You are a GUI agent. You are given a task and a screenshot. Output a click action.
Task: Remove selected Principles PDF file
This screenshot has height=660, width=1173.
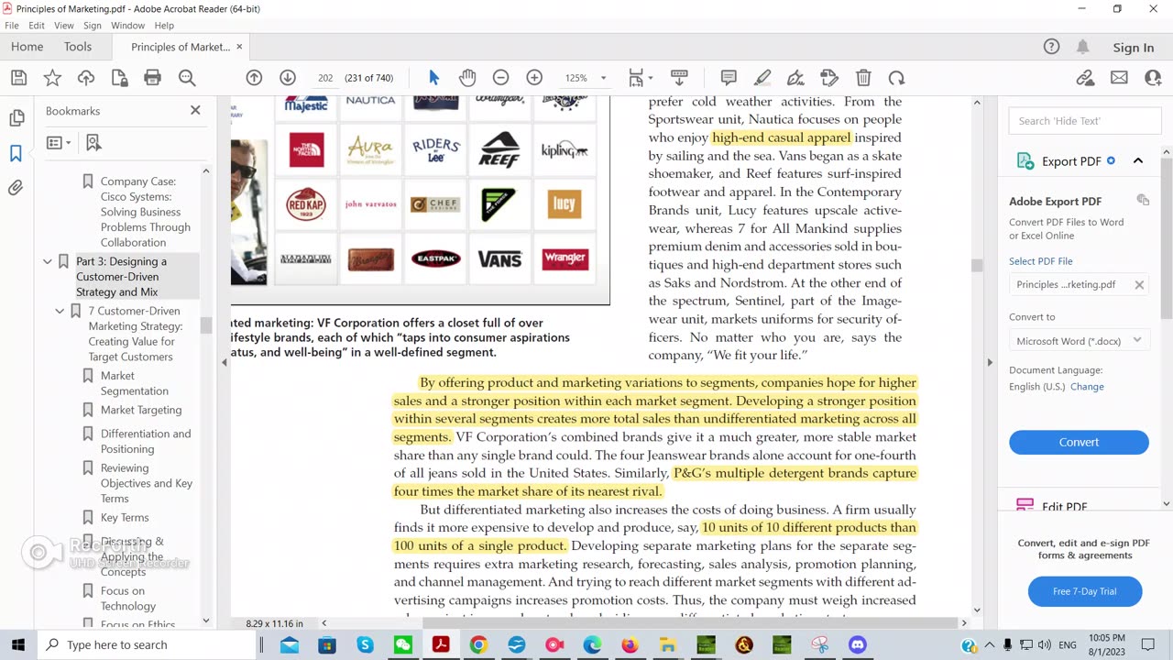coord(1139,285)
